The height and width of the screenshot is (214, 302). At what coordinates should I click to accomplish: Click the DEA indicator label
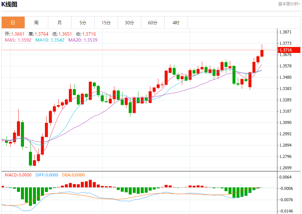point(73,175)
